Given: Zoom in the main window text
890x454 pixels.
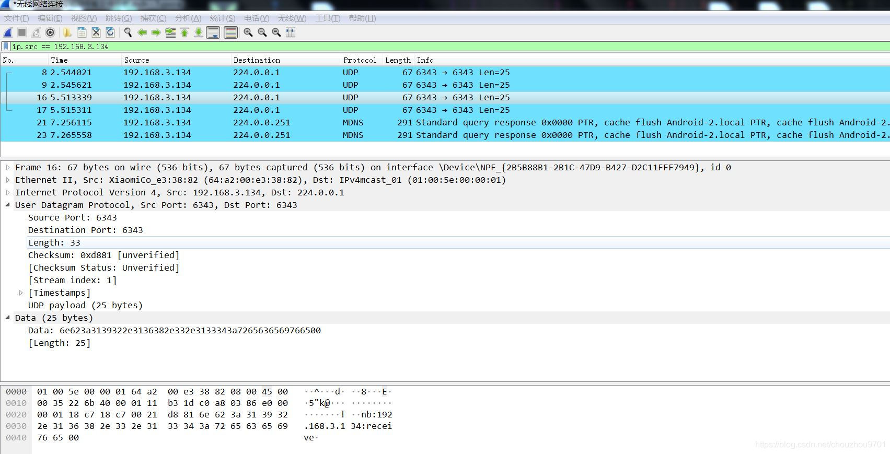Looking at the screenshot, I should pos(248,32).
